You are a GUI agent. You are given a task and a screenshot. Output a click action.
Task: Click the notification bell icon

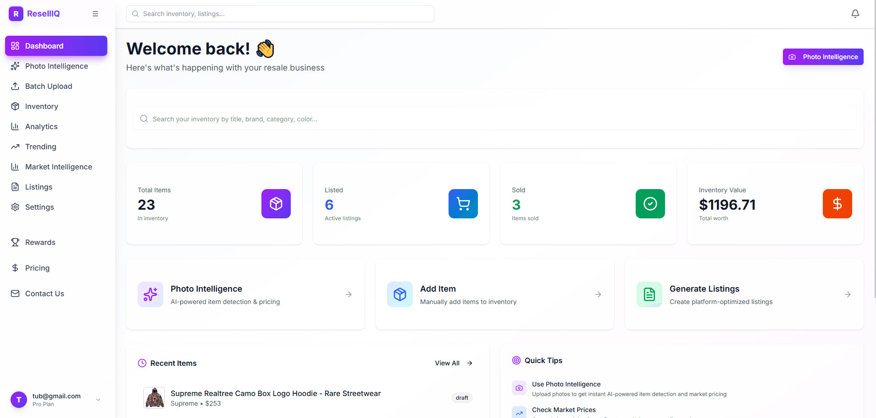[x=855, y=13]
